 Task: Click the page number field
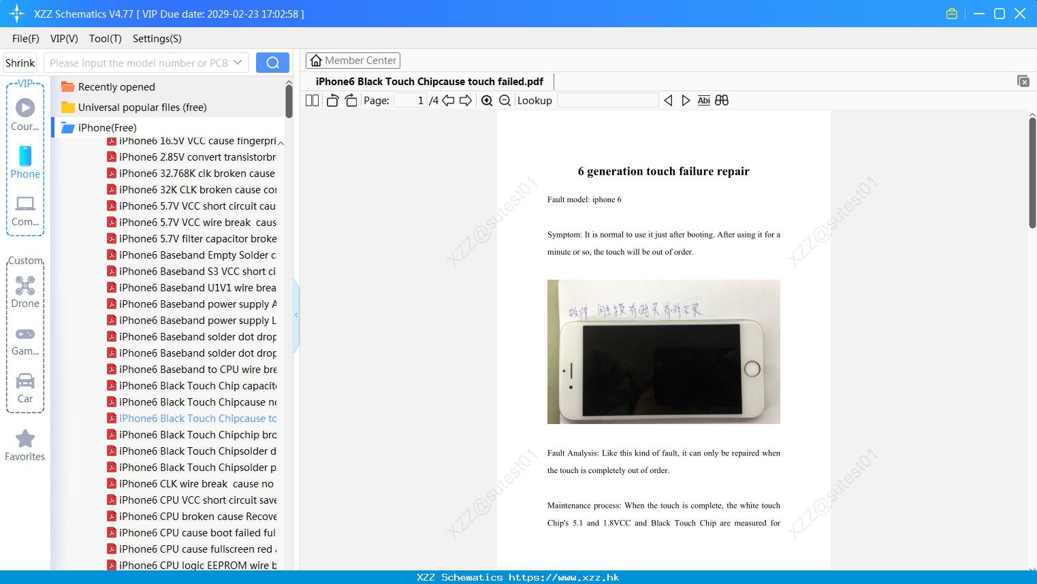click(411, 101)
